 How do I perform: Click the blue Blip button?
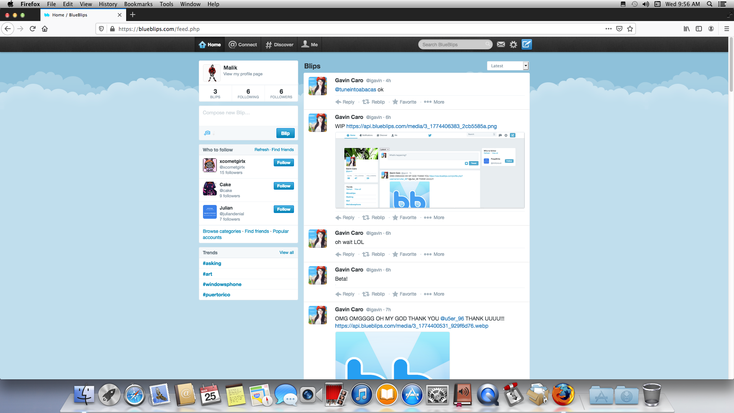click(285, 133)
